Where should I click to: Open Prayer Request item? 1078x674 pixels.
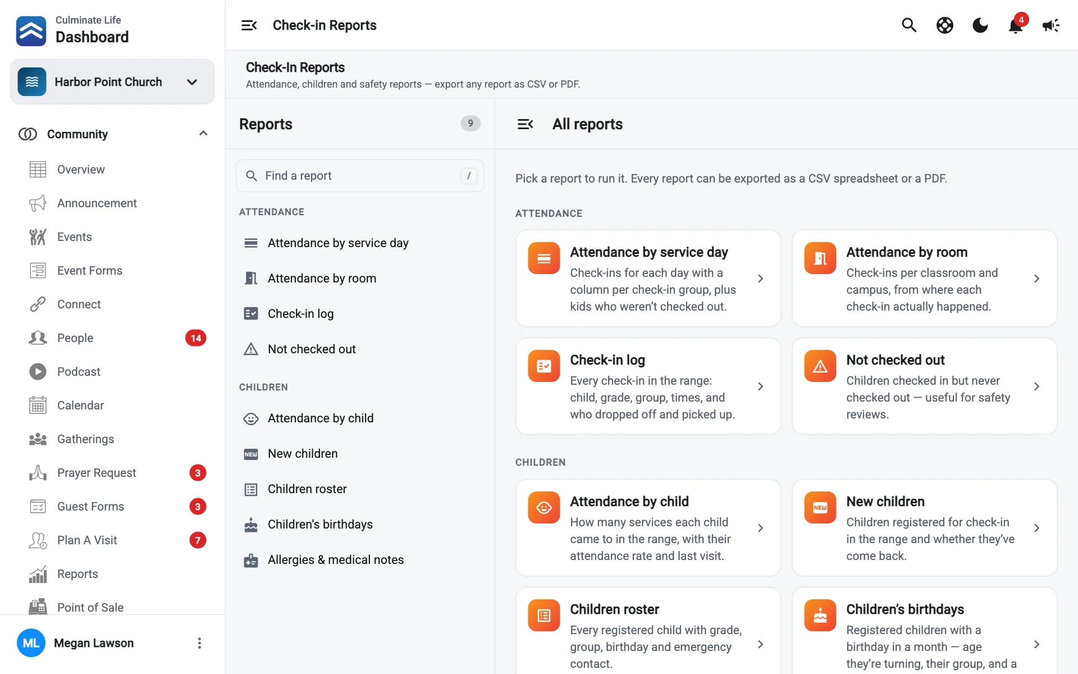[x=112, y=473]
